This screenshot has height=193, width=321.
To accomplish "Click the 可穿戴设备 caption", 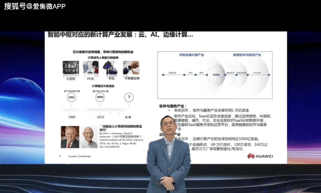I will 132,78.
